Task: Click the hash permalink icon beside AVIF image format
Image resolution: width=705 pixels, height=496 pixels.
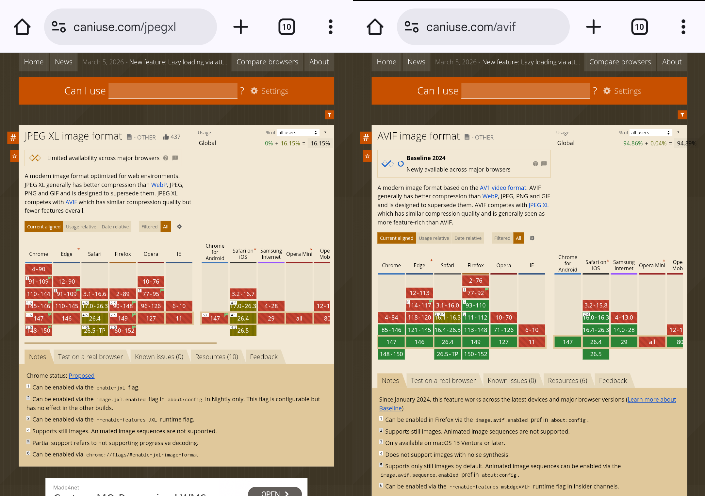Action: click(x=366, y=138)
